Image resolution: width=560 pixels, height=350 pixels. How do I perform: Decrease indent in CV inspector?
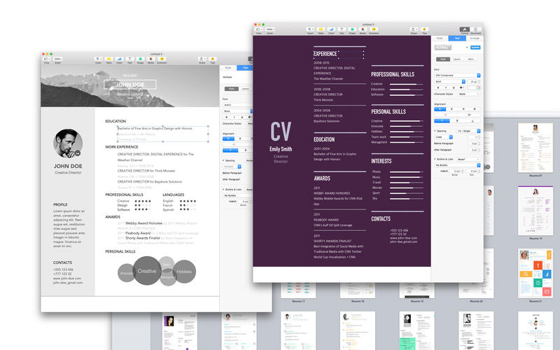click(x=446, y=115)
